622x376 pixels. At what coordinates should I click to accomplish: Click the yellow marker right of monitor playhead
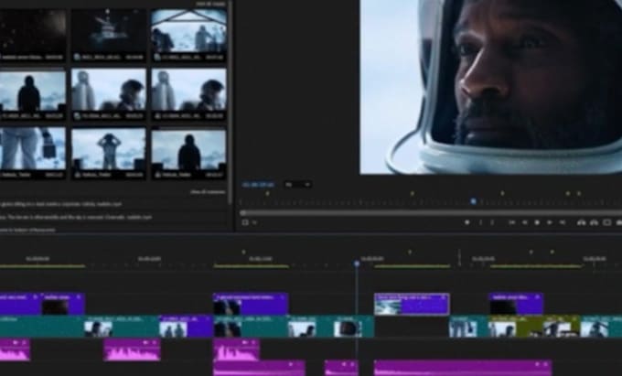click(502, 193)
